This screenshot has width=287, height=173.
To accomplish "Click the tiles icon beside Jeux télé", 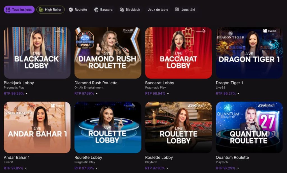I will tap(177, 9).
